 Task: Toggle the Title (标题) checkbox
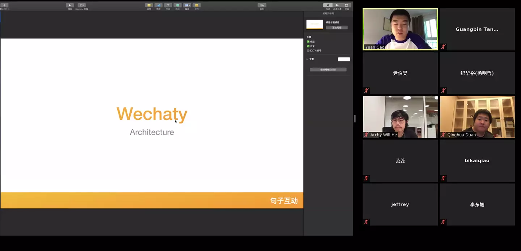pos(308,42)
